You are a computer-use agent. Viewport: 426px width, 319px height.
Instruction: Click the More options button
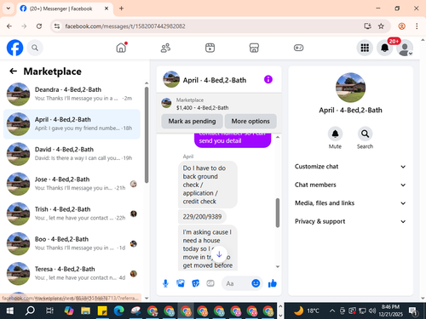250,121
